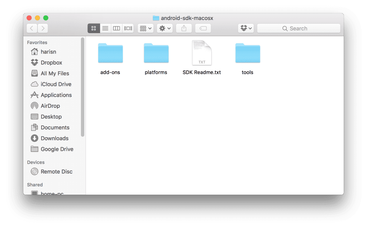Open the Share menu in the toolbar
367x228 pixels.
point(183,28)
